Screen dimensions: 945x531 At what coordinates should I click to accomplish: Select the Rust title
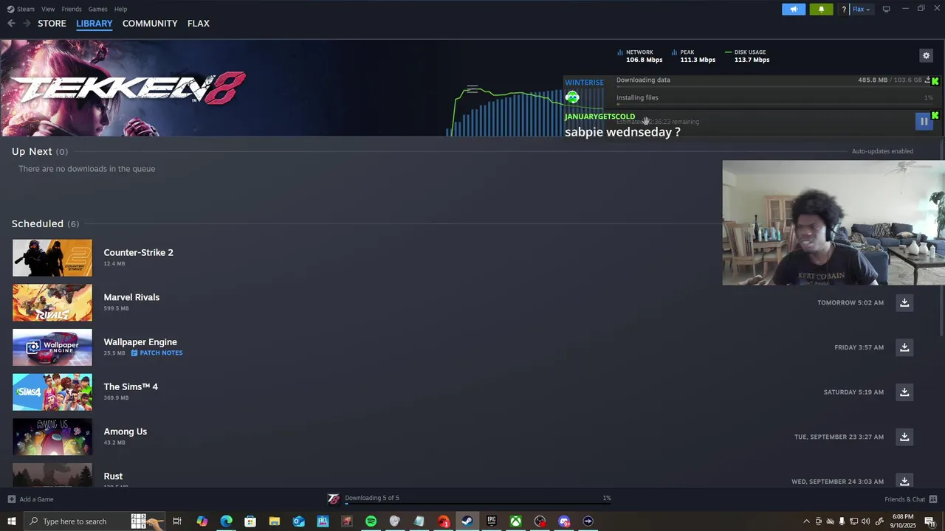point(113,476)
